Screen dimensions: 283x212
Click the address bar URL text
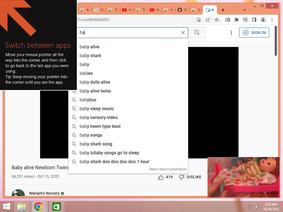point(93,20)
